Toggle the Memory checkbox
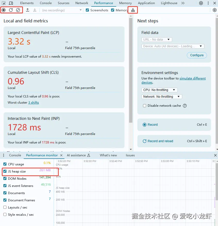 [x=113, y=10]
